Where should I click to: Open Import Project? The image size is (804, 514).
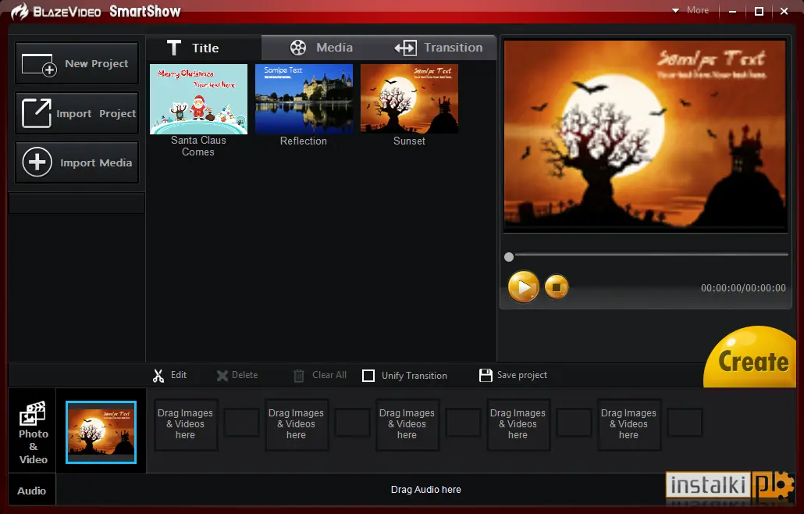pos(77,113)
